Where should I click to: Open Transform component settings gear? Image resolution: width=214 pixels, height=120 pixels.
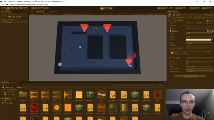point(213,21)
